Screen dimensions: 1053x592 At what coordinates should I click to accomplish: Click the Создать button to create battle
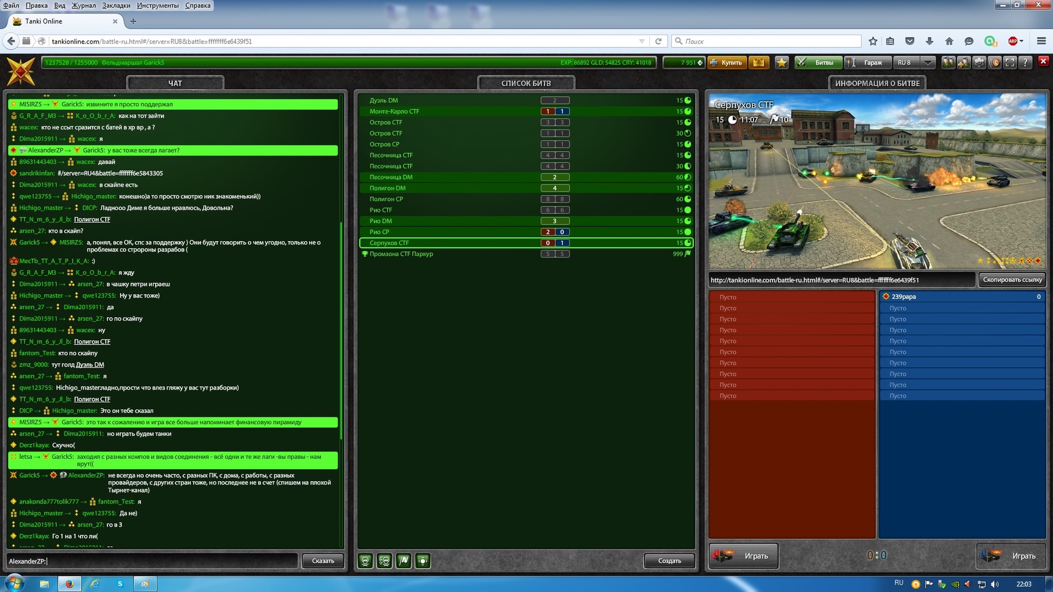[669, 561]
